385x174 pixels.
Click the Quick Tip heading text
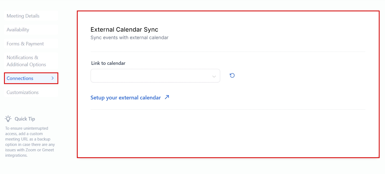[25, 119]
